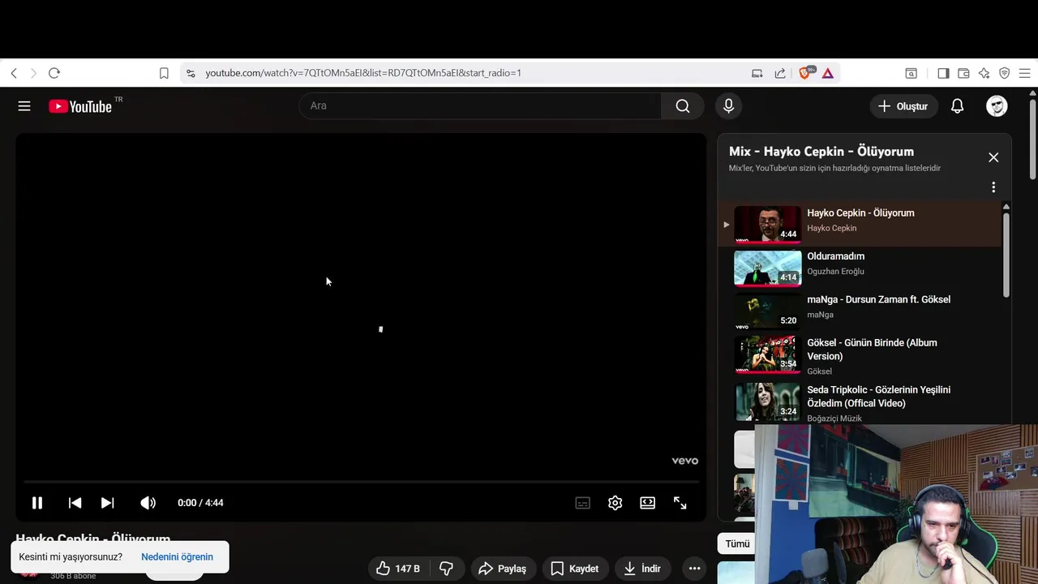Open Brave VPN shield icon
The height and width of the screenshot is (584, 1038).
click(1004, 73)
